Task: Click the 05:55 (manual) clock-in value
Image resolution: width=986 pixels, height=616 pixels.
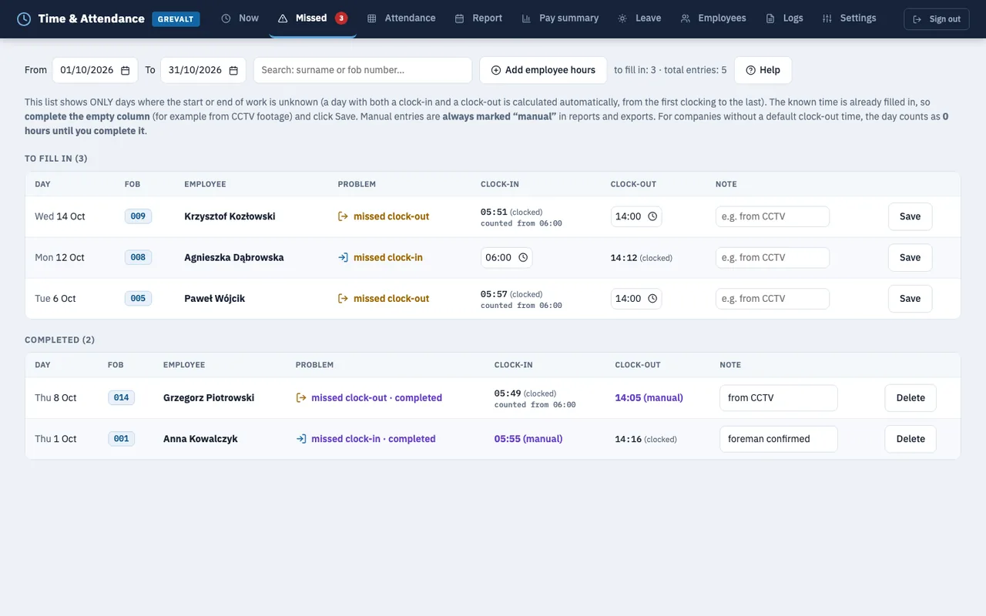Action: 528,439
